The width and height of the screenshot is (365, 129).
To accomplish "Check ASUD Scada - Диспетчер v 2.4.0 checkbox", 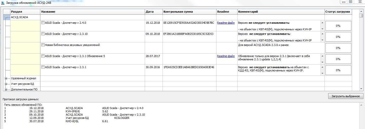I will 43,23.
